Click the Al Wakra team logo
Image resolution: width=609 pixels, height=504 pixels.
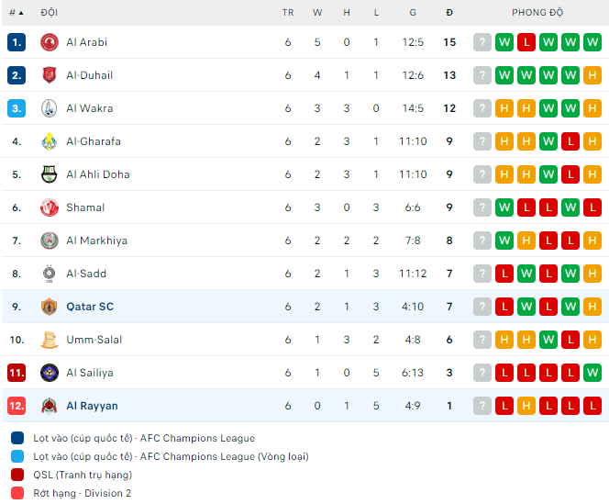click(x=50, y=108)
